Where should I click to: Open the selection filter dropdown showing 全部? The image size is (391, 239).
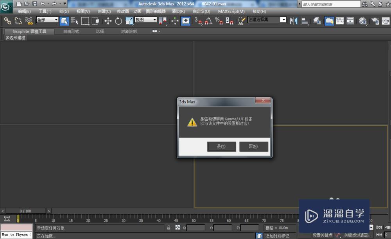tap(47, 20)
